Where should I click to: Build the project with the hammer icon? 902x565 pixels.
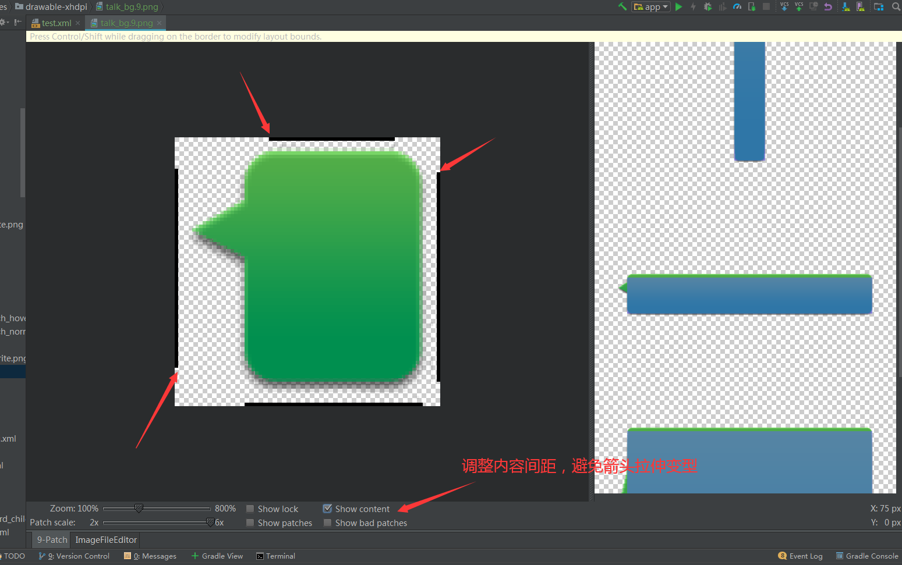622,6
